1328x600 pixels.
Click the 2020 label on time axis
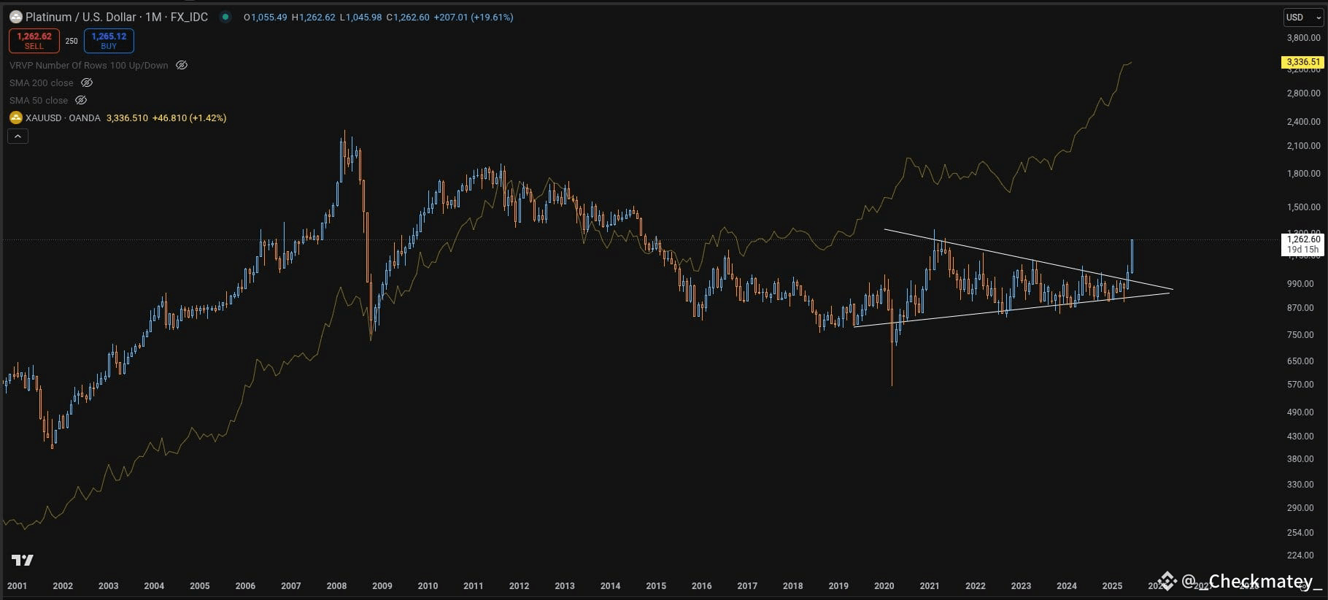click(884, 586)
